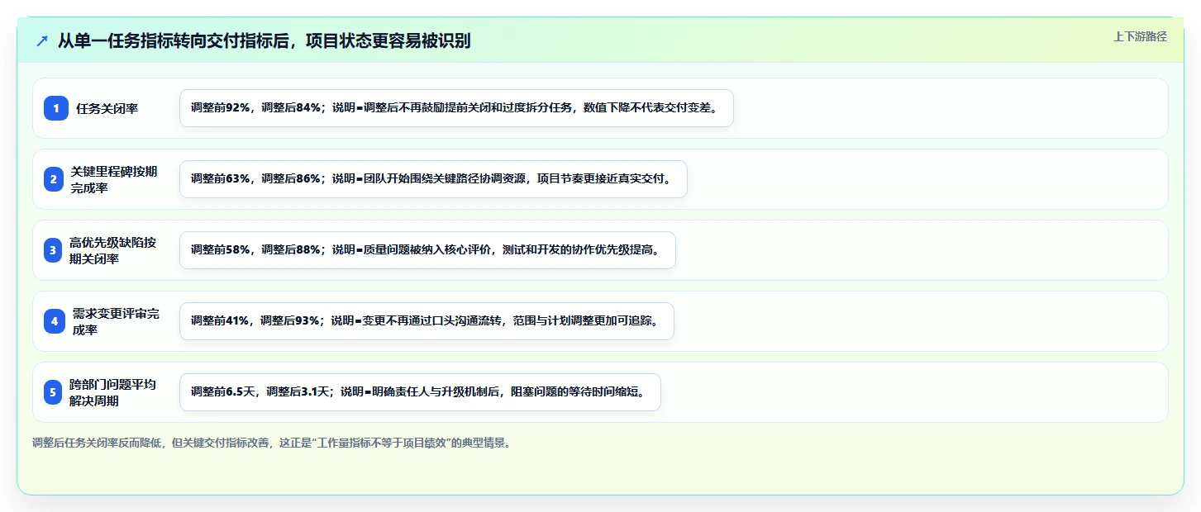Image resolution: width=1201 pixels, height=512 pixels.
Task: Click the description box starting 调整前63%，调整后86%
Action: click(x=433, y=179)
